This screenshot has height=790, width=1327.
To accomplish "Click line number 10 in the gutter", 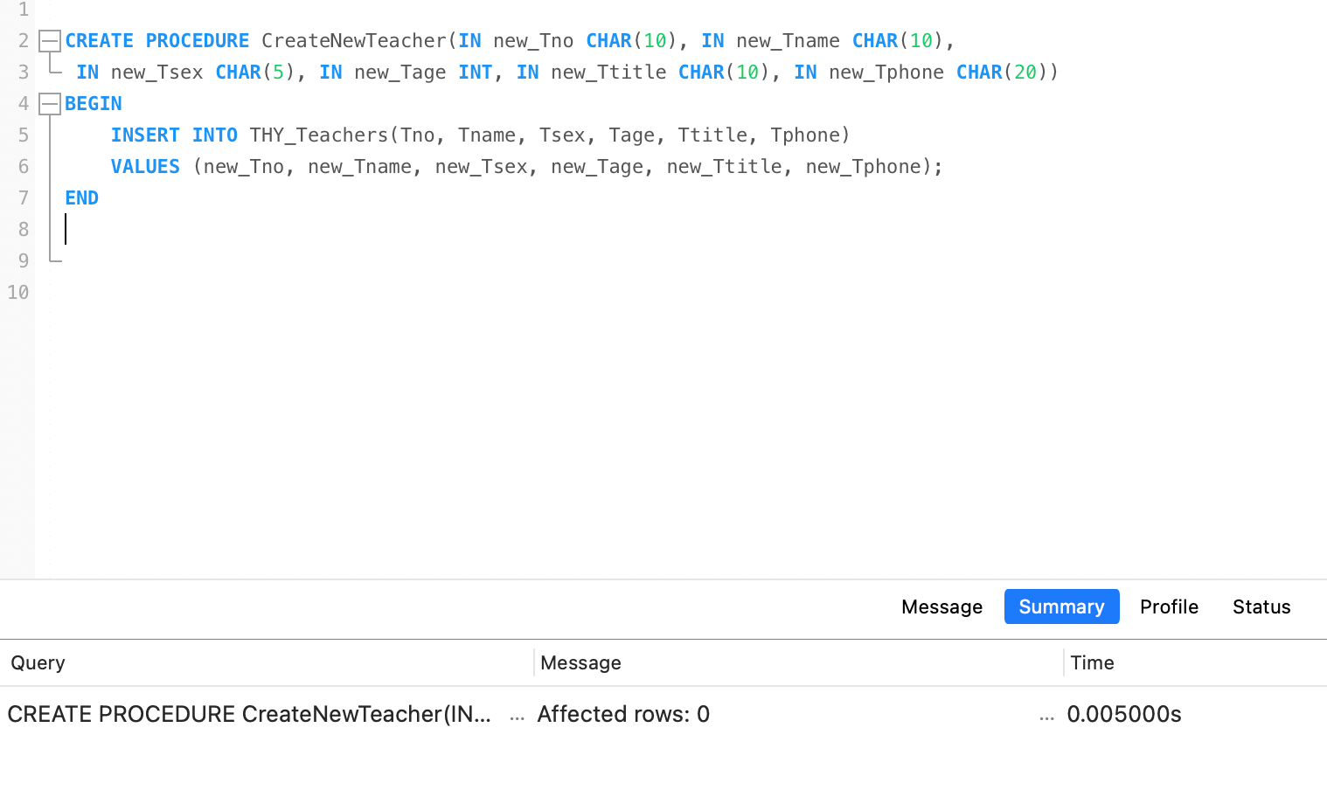I will (x=18, y=293).
